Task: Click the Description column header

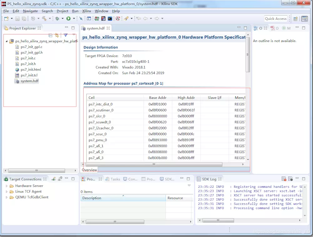Action: point(92,198)
